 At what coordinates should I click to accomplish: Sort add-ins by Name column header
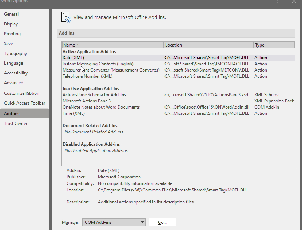pos(113,45)
